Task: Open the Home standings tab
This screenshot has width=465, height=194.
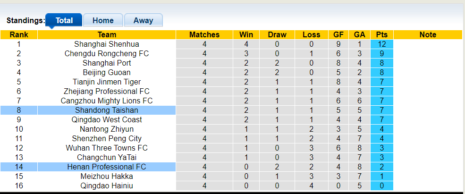Action: tap(103, 20)
